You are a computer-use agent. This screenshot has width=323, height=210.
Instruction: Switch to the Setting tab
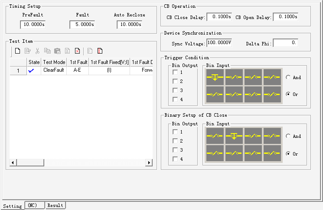tap(13, 206)
